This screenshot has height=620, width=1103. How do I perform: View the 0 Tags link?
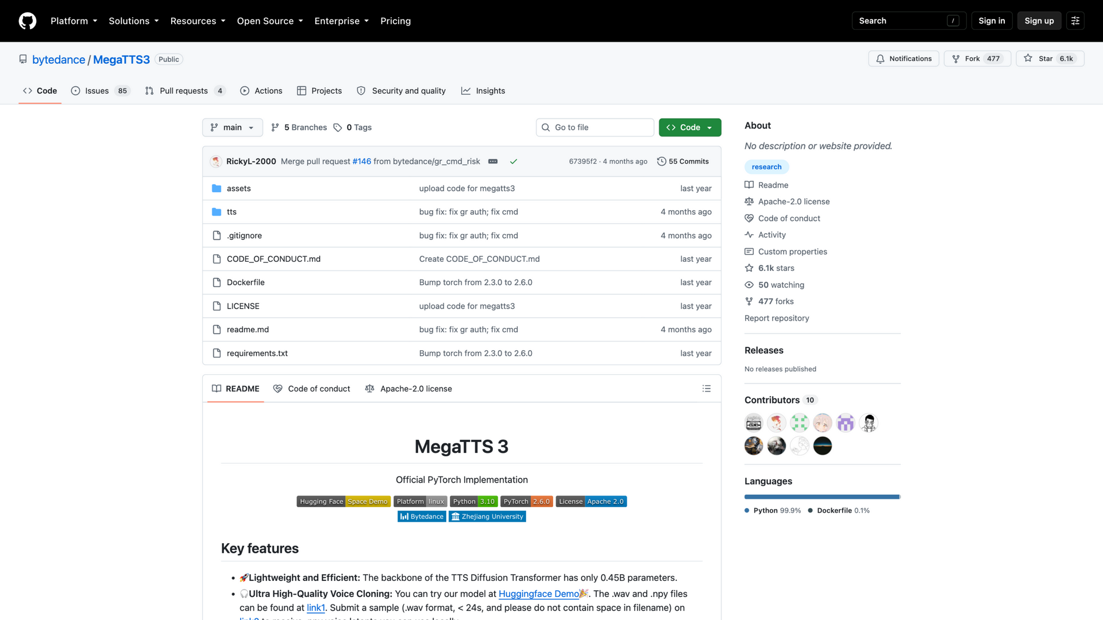353,127
